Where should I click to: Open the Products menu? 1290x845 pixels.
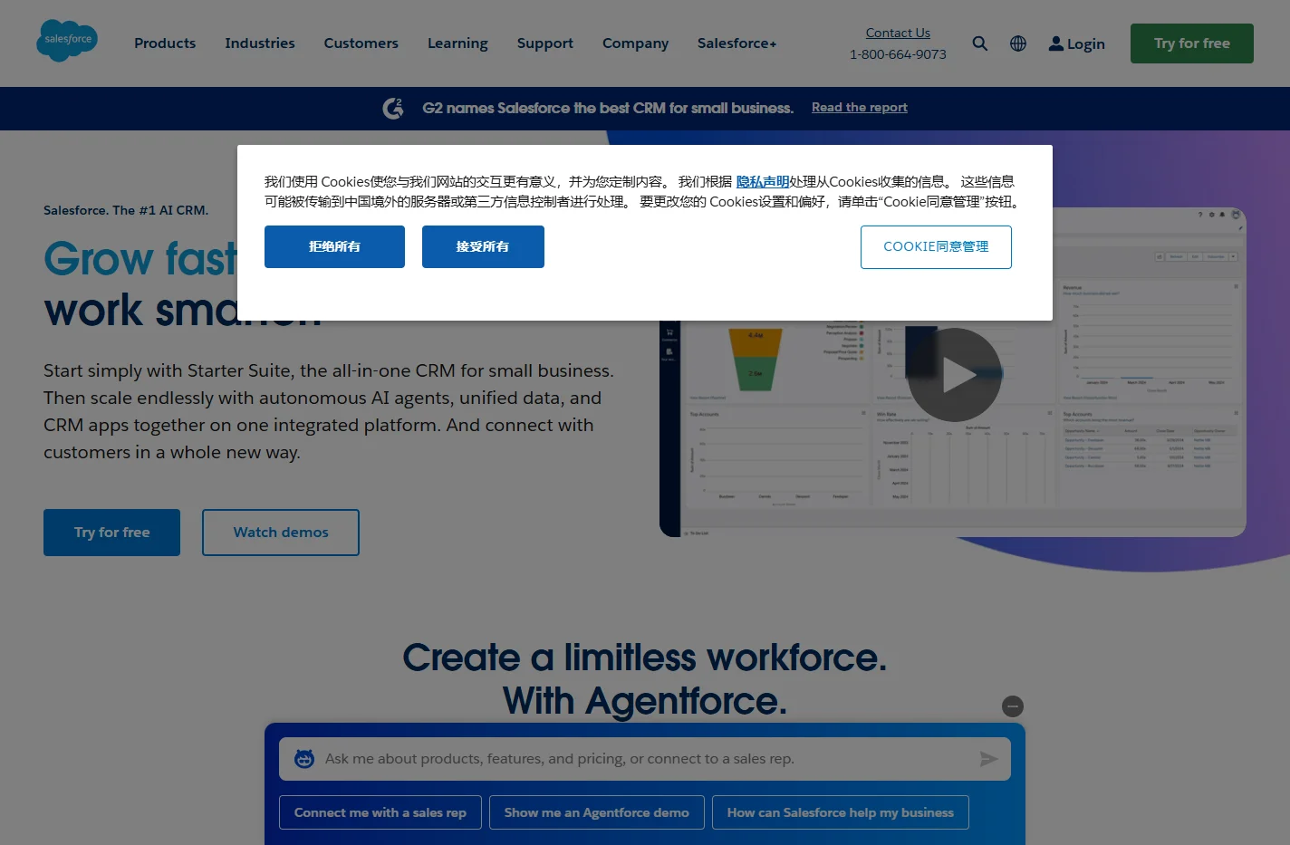click(x=165, y=43)
